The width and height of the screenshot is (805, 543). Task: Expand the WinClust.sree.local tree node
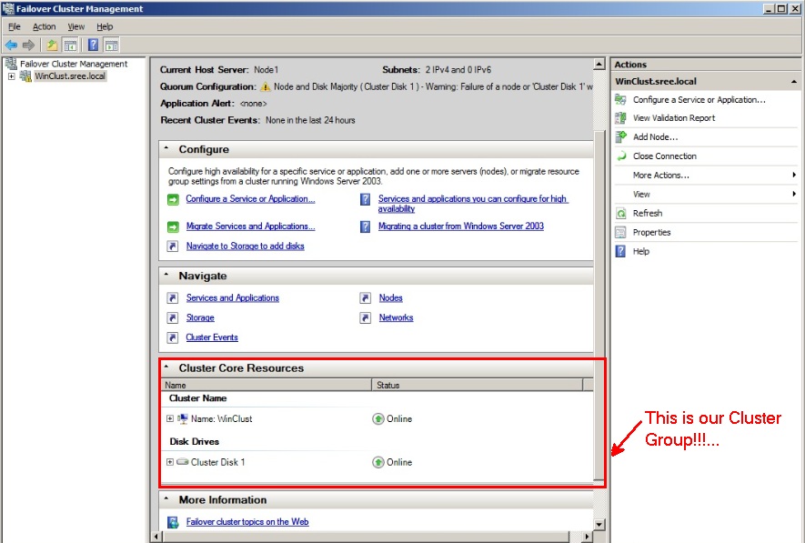click(11, 76)
